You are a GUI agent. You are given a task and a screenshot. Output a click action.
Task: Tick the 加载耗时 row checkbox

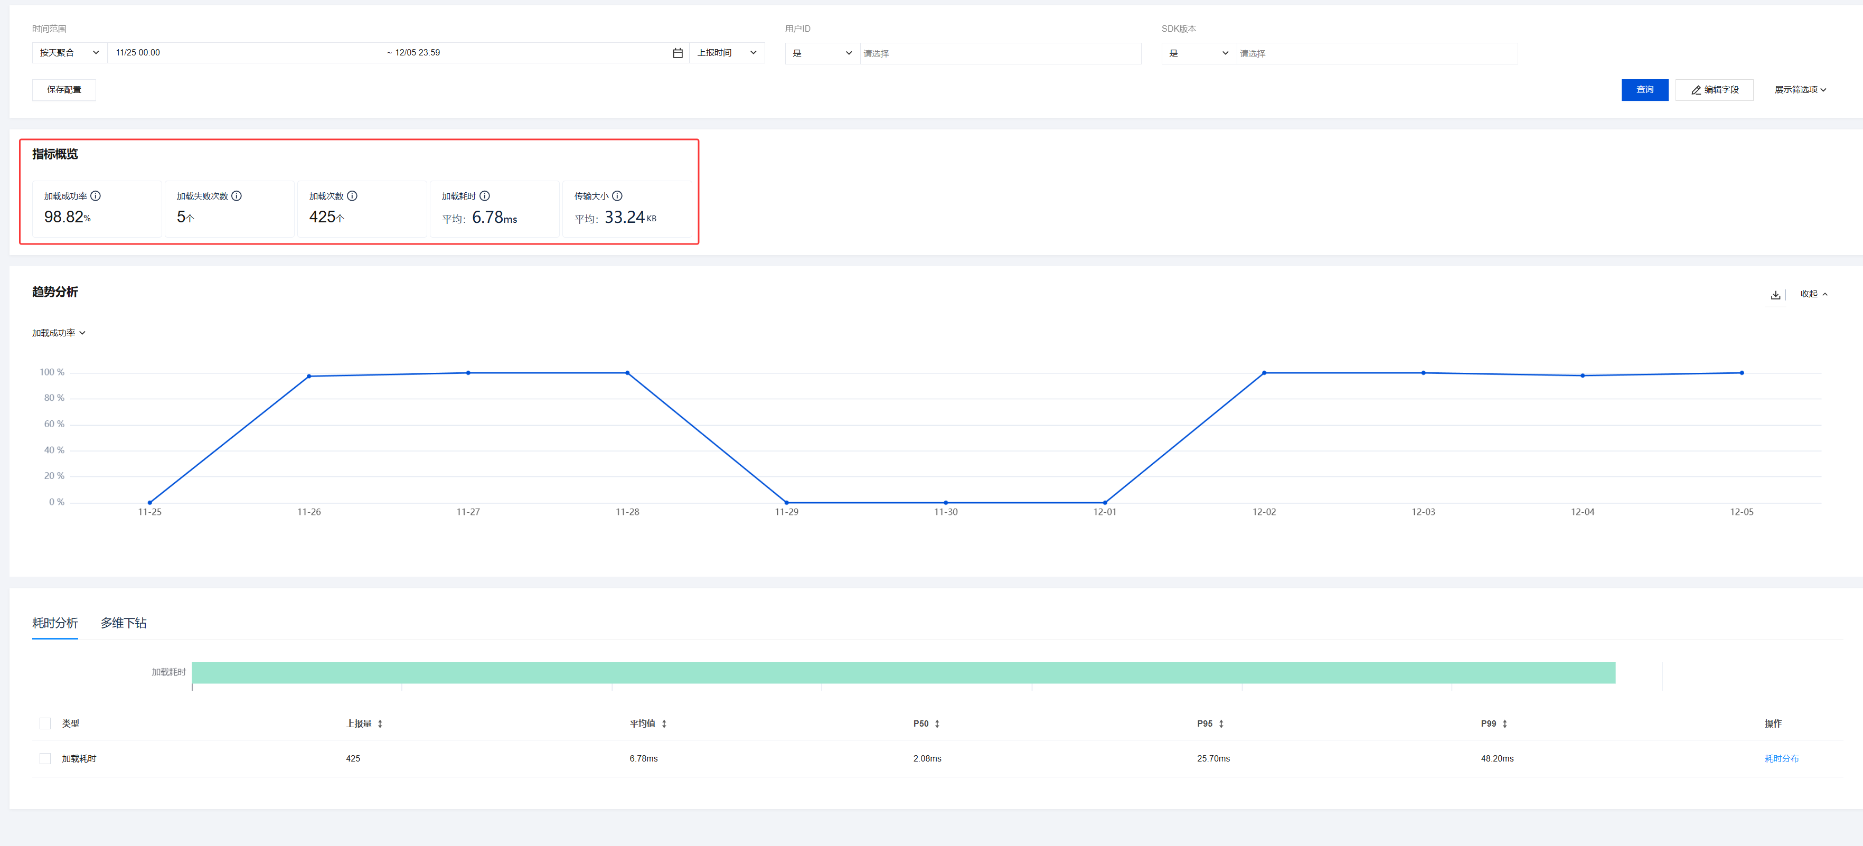[x=45, y=758]
